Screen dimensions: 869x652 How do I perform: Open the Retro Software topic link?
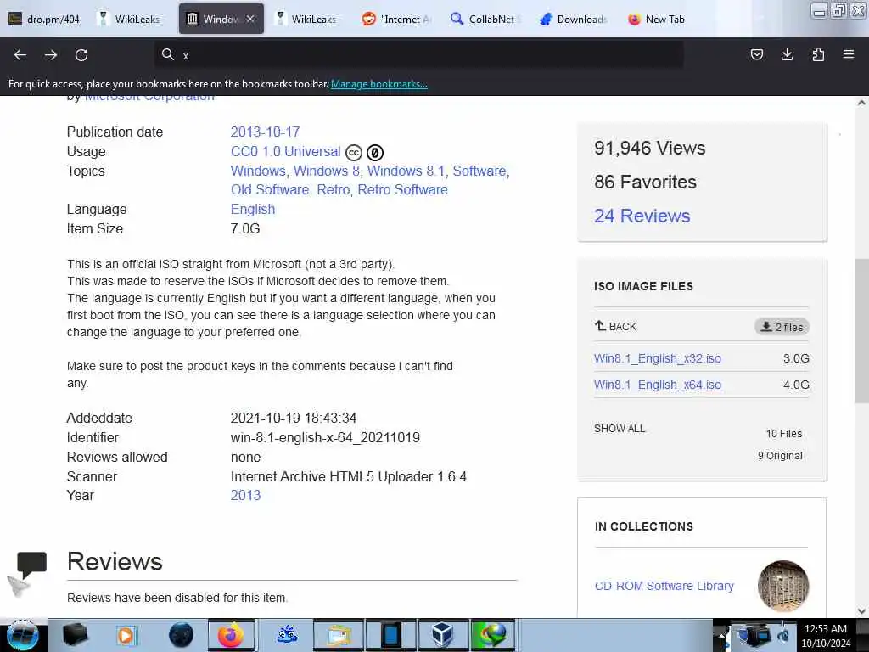pos(402,189)
